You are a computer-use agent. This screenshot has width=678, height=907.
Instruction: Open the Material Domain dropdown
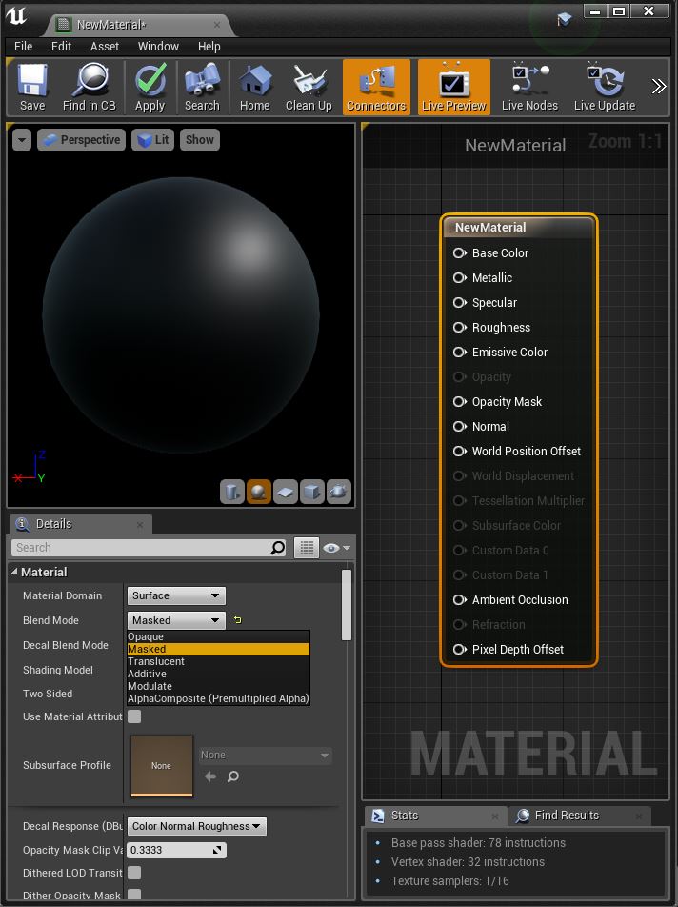(176, 595)
